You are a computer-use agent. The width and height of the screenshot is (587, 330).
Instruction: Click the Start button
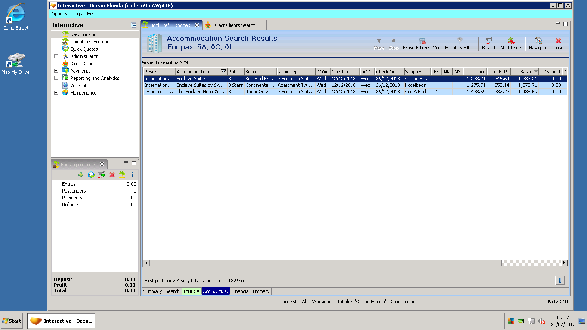click(12, 321)
